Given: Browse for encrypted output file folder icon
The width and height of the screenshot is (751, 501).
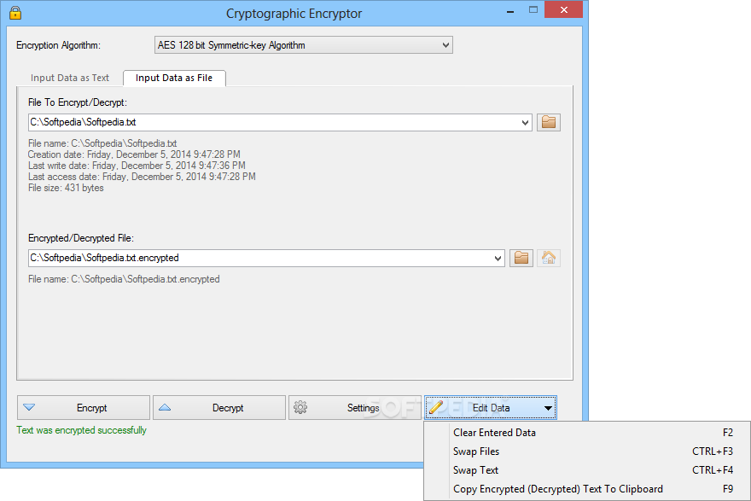Looking at the screenshot, I should coord(521,258).
